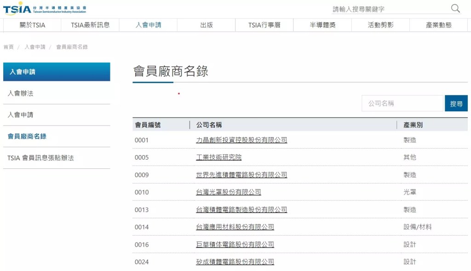
Task: Open the 活動剪影 menu
Action: coord(380,25)
